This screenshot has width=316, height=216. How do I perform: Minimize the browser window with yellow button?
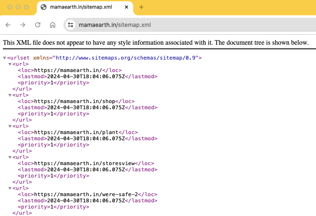tap(18, 7)
